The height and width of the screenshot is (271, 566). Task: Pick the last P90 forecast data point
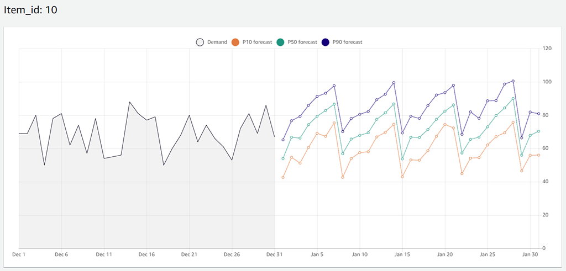click(538, 114)
